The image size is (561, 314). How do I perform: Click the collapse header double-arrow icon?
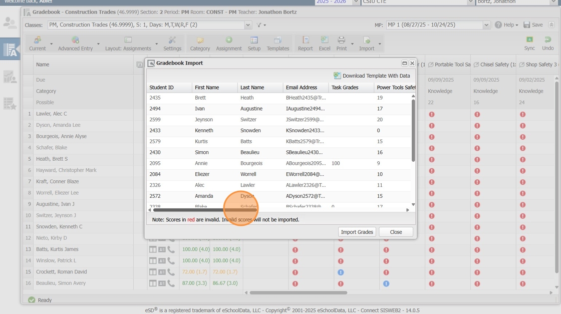click(551, 25)
